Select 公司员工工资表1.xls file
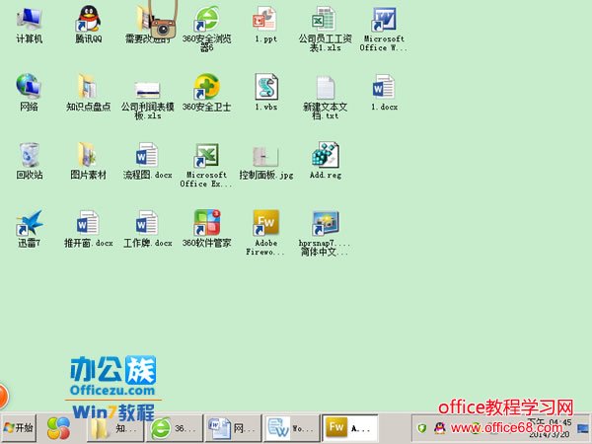The image size is (592, 444). (x=325, y=29)
